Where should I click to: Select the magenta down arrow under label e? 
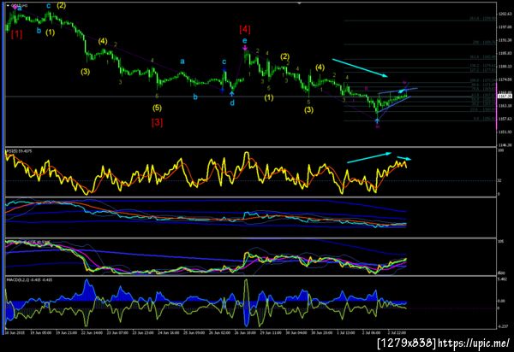245,49
